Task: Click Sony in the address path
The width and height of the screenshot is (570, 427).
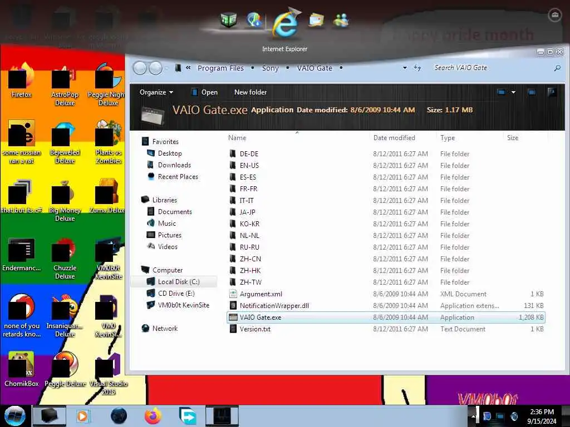Action: tap(270, 68)
